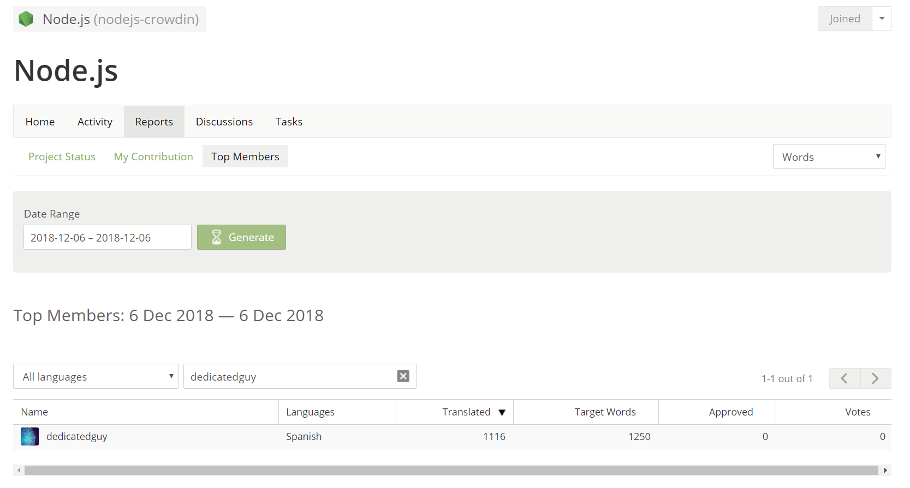Select the Reports tab
The height and width of the screenshot is (488, 910).
154,122
